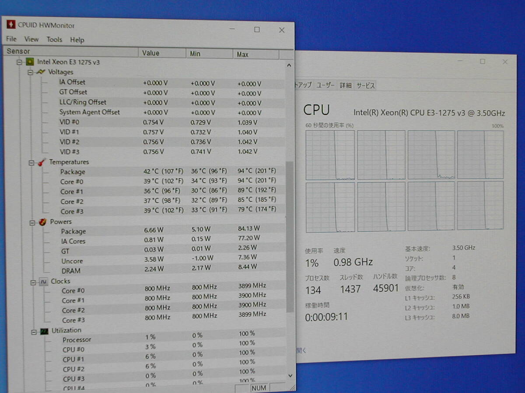
Task: Click the top-left logical processor usage graph
Action: coord(330,155)
